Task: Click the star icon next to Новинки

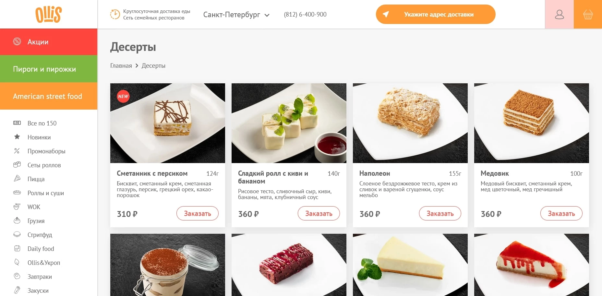Action: pyautogui.click(x=17, y=137)
